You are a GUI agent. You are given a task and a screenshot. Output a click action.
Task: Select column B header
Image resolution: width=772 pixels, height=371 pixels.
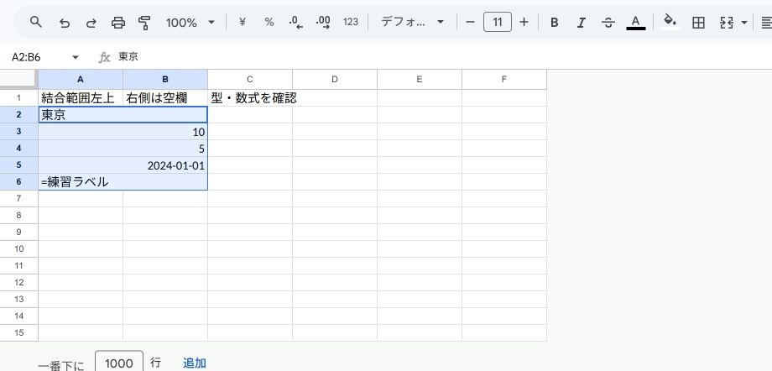point(165,80)
